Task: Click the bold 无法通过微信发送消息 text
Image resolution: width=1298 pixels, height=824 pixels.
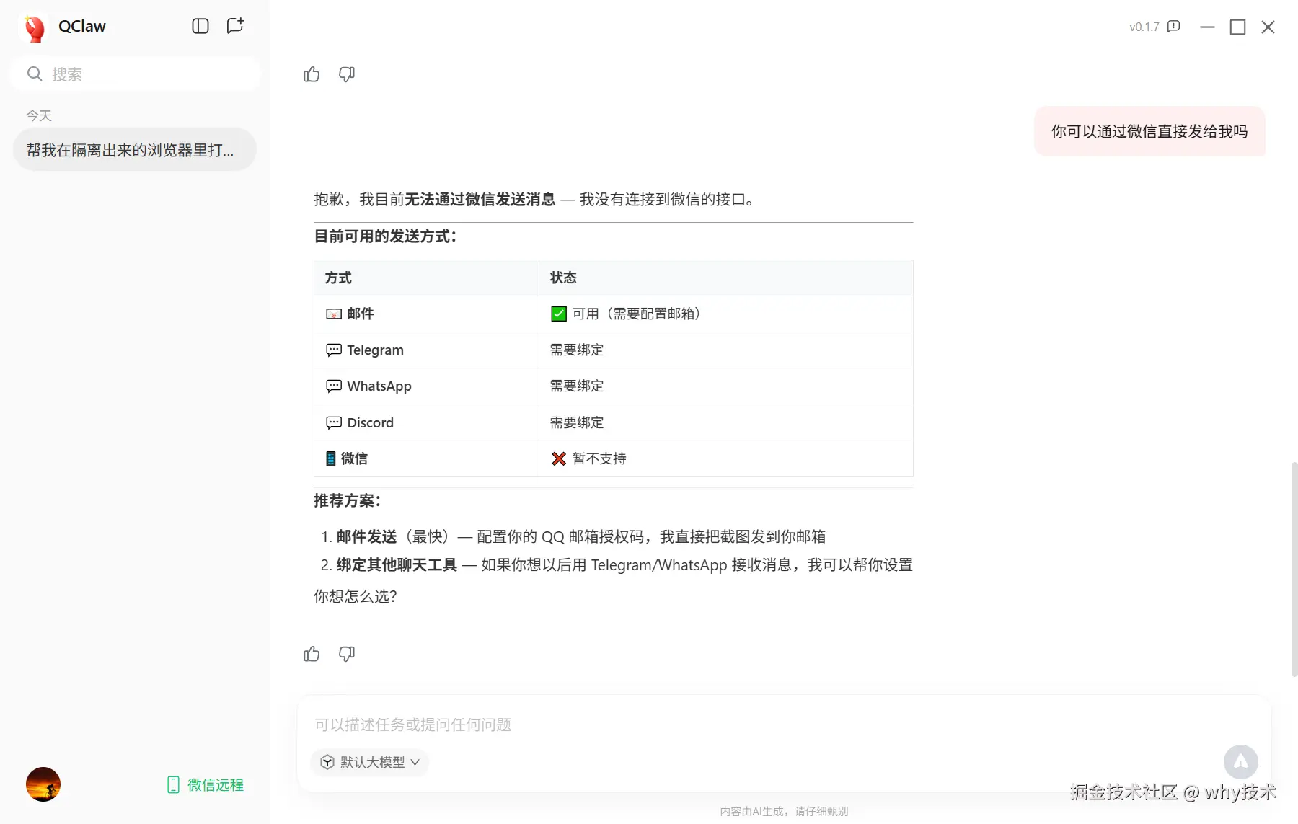Action: (x=480, y=199)
